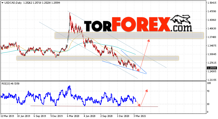Select the brown RSI support trendline
Image resolution: width=218 pixels, height=119 pixels.
pyautogui.click(x=94, y=106)
